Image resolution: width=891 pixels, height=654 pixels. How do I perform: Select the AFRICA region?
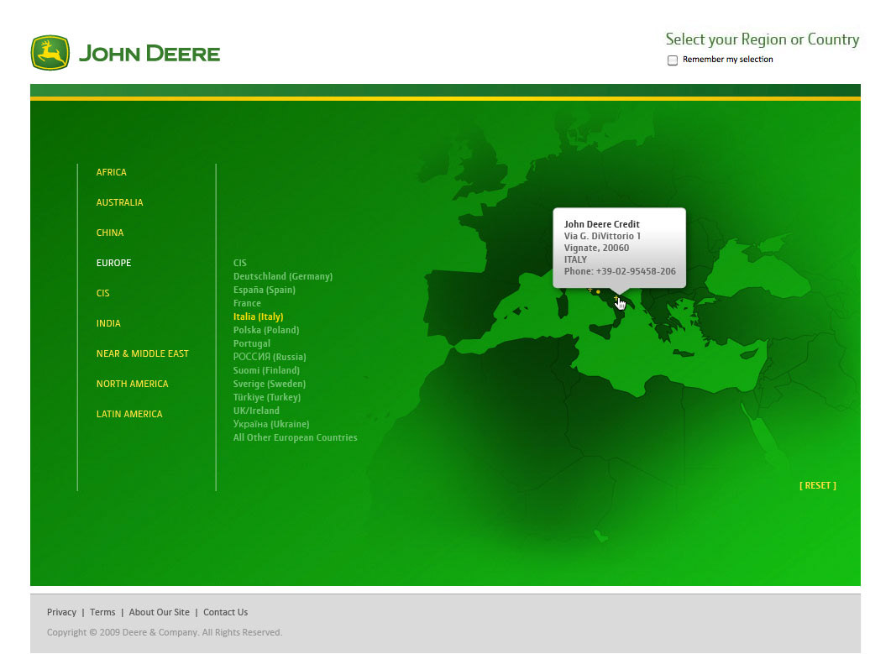coord(112,172)
